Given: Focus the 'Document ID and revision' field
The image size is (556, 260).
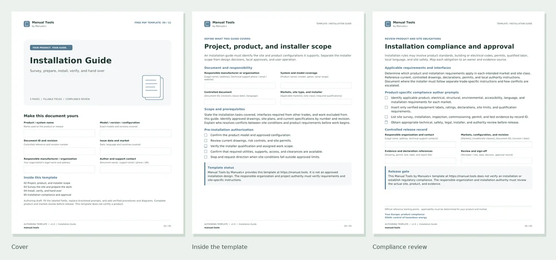Looking at the screenshot, I should (59, 151).
